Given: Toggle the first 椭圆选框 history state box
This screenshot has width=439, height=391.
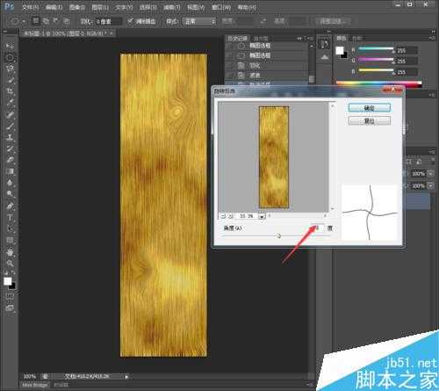Looking at the screenshot, I should [x=231, y=46].
